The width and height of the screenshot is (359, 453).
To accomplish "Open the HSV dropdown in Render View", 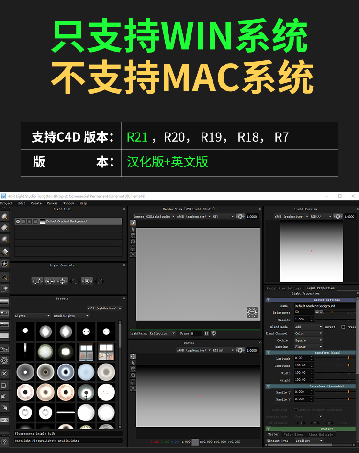I will coord(223,216).
